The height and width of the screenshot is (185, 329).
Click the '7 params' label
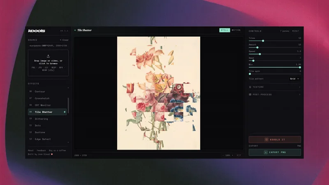285,31
